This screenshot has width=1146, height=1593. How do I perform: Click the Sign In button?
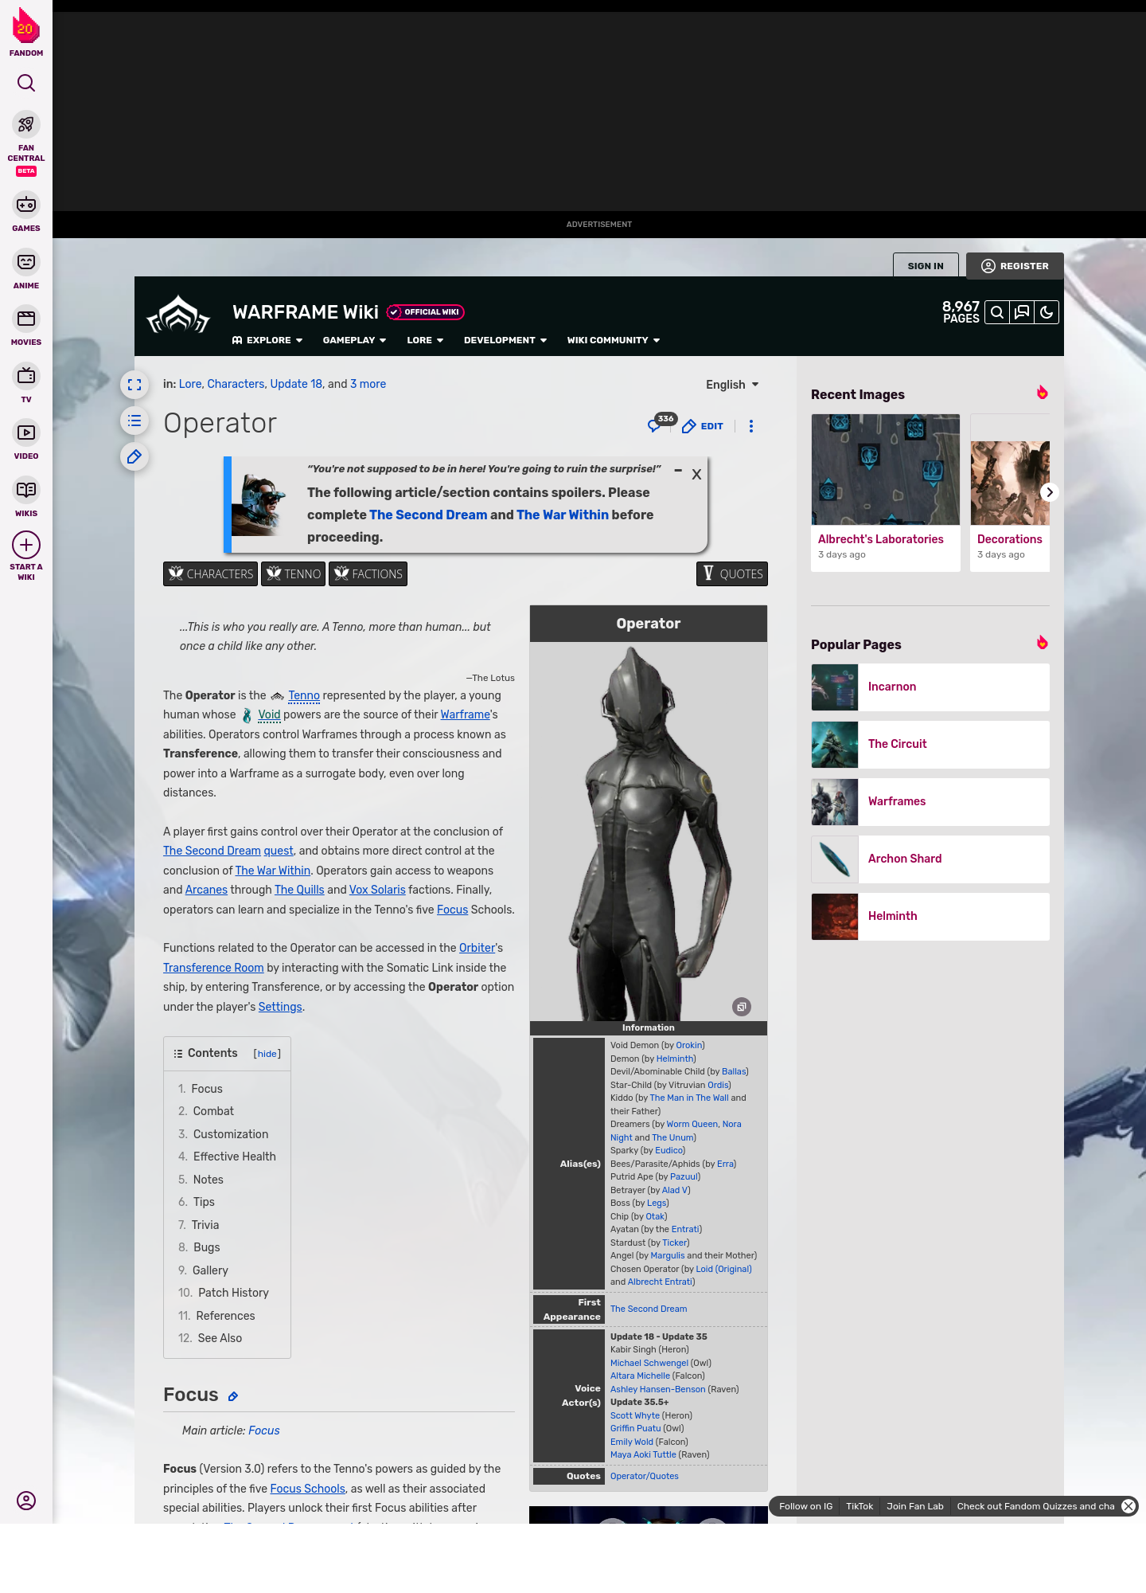point(926,266)
